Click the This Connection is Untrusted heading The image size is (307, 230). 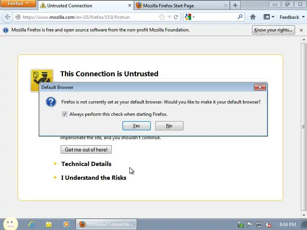[x=109, y=74]
